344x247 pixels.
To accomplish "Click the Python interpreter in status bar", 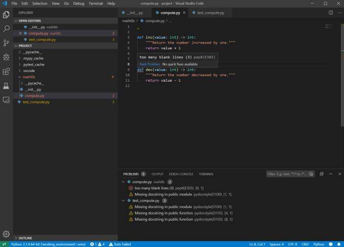I will (48, 244).
